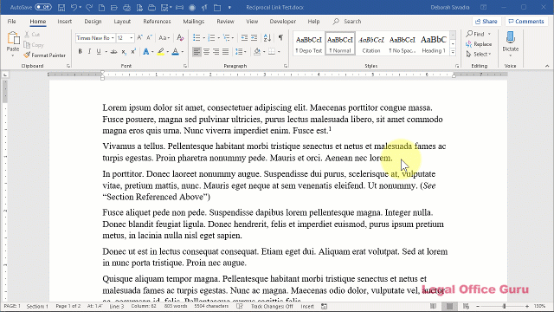Toggle Show/Hide paragraph marks
This screenshot has width=554, height=312.
point(280,37)
